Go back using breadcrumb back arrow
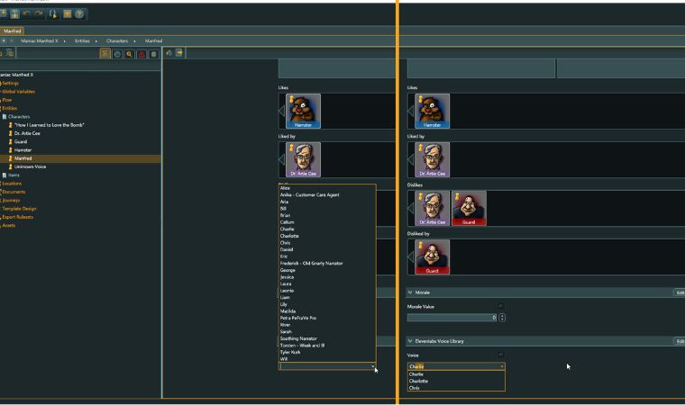This screenshot has width=685, height=405. pos(4,40)
